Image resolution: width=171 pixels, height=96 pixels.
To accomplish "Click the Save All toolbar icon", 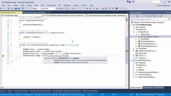I will (19, 9).
